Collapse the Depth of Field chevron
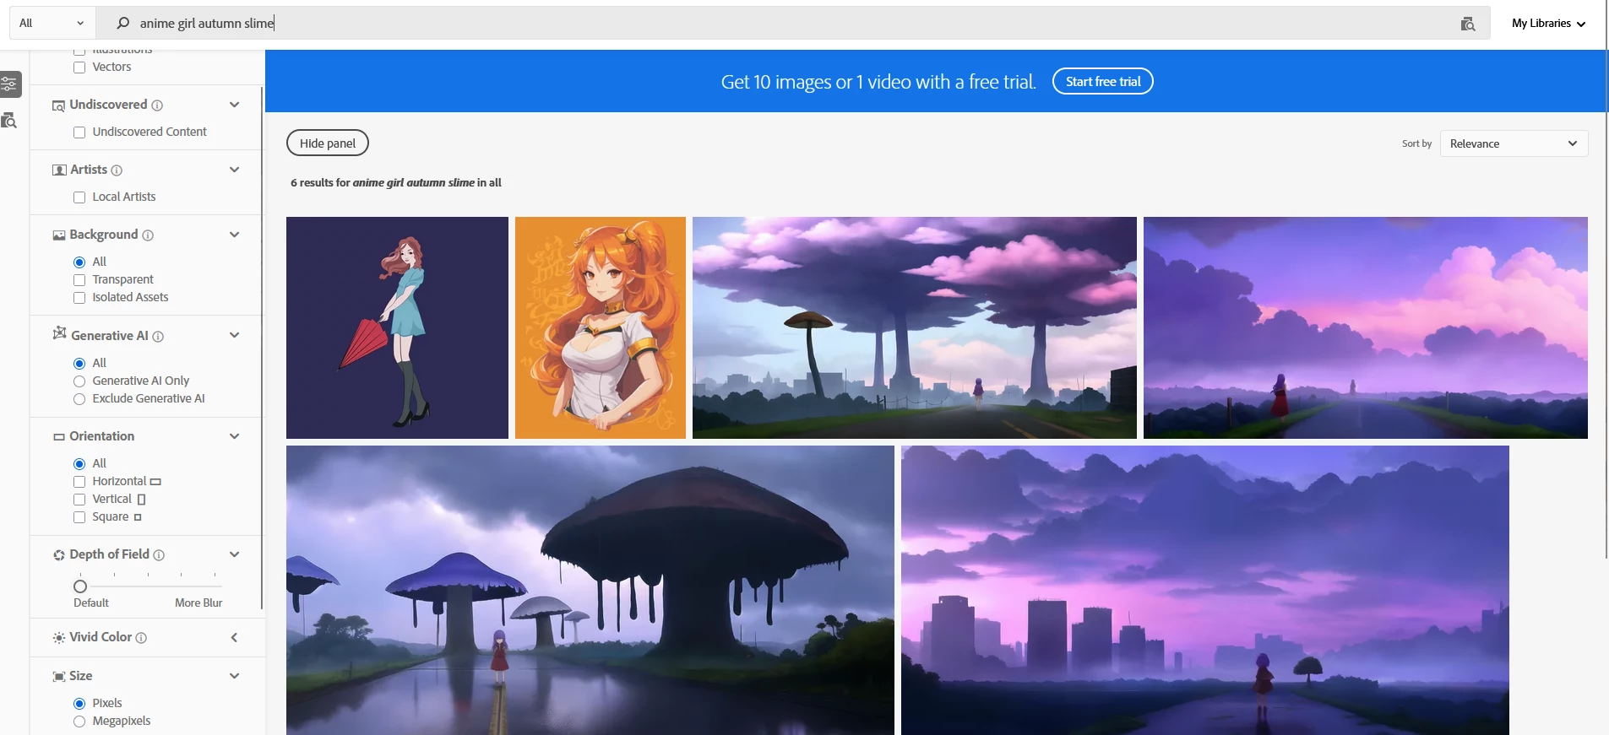Viewport: 1609px width, 735px height. [235, 554]
